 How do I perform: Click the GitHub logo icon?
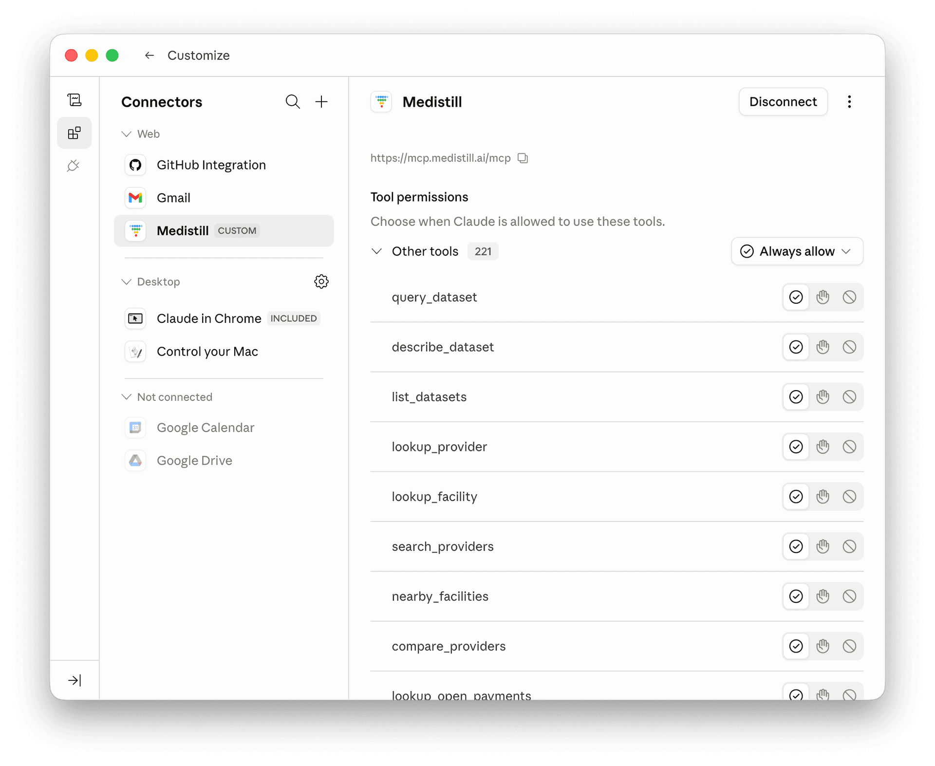(135, 165)
